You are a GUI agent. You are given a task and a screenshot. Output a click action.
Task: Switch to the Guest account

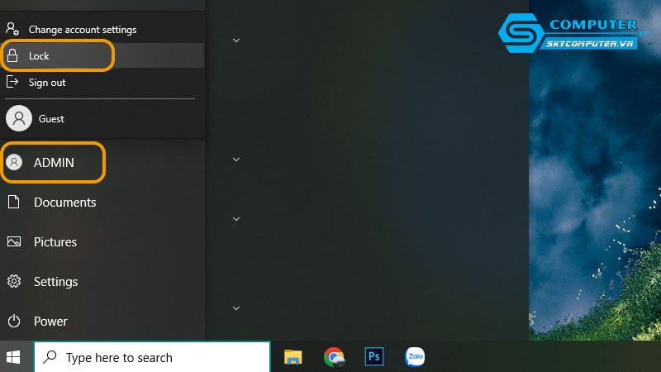click(x=102, y=118)
